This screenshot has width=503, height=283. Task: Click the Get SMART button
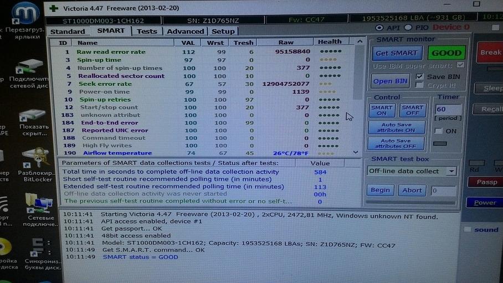[397, 53]
